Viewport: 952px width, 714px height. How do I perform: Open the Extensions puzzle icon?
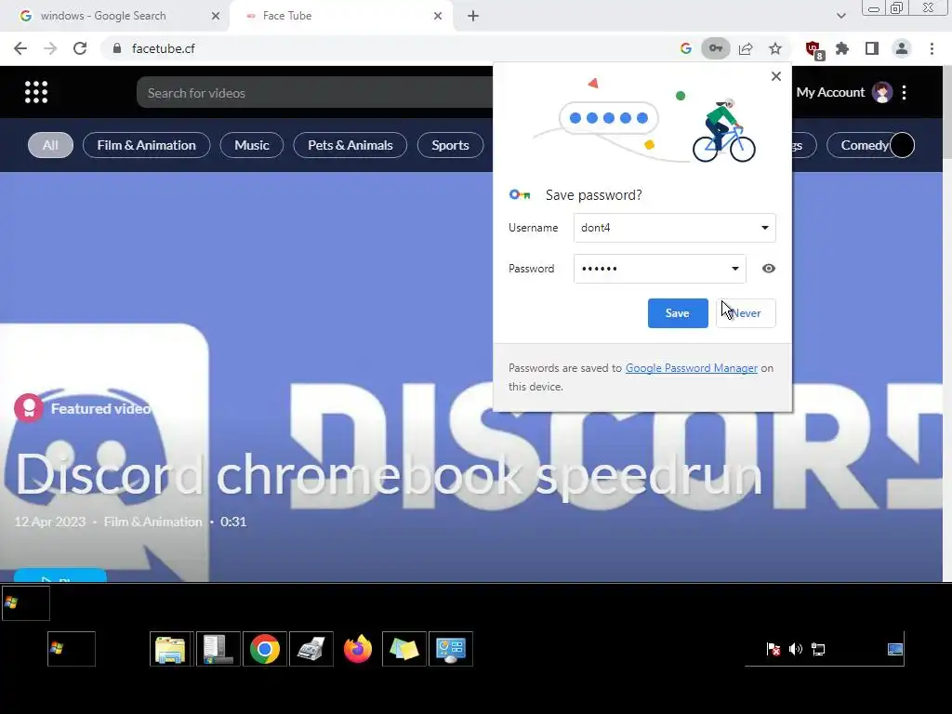pyautogui.click(x=842, y=48)
